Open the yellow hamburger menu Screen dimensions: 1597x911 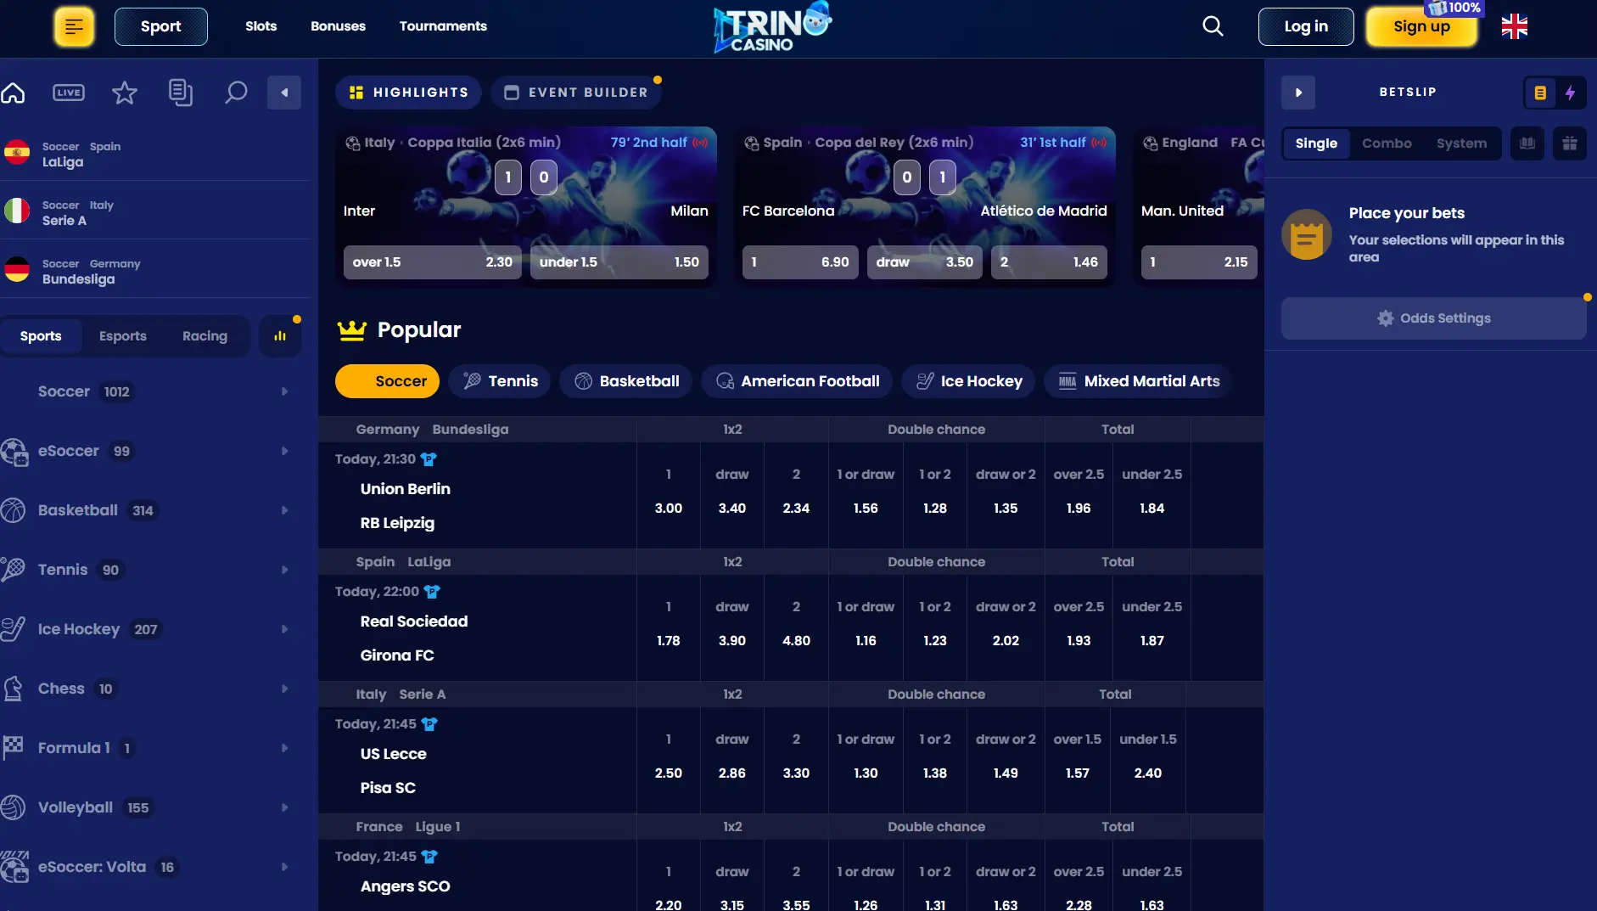[74, 26]
